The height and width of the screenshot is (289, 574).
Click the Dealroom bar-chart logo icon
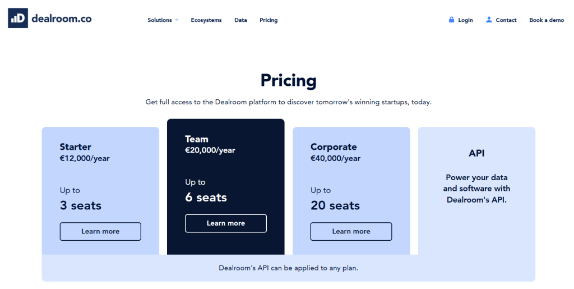point(18,19)
